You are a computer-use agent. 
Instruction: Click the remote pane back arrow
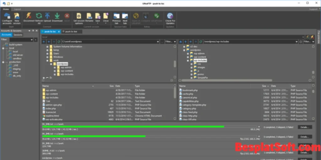(191, 42)
